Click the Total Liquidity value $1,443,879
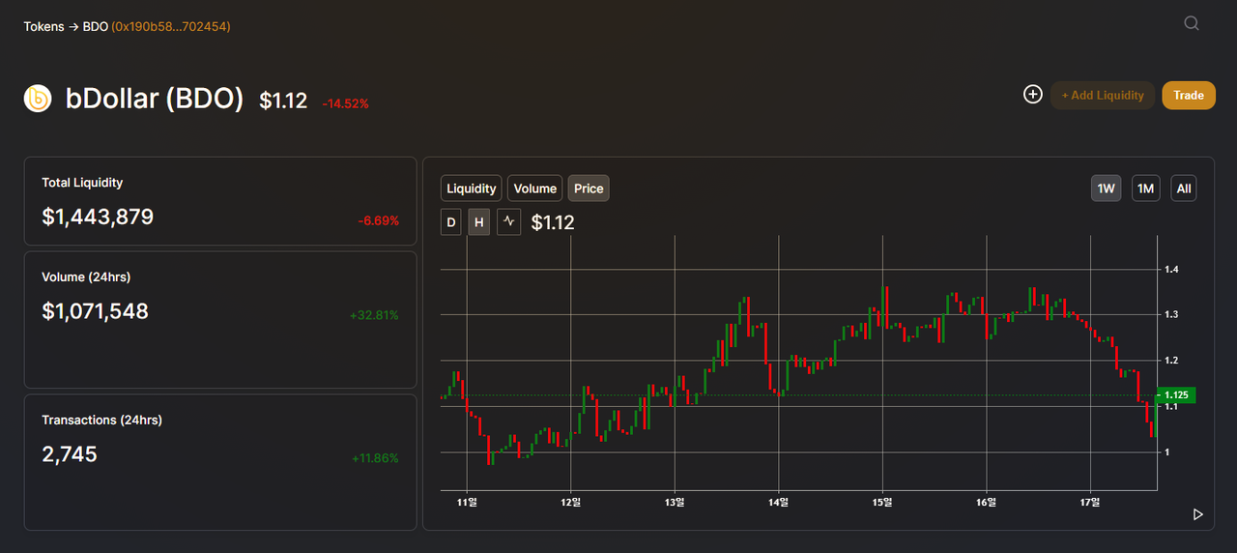The height and width of the screenshot is (553, 1237). coord(98,217)
